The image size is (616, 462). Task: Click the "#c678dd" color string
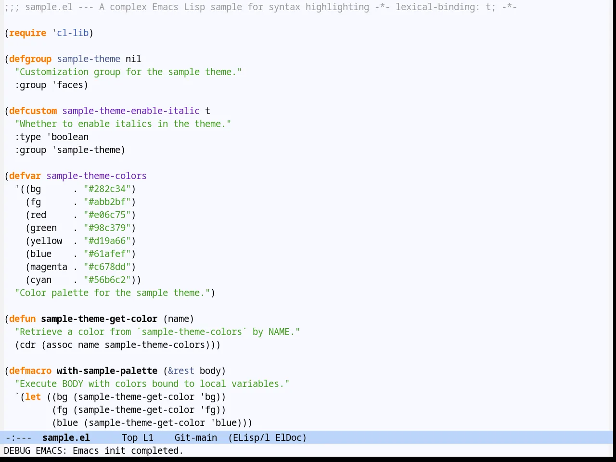[x=107, y=267]
